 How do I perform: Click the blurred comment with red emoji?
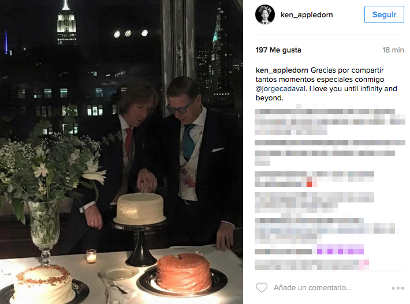(314, 179)
